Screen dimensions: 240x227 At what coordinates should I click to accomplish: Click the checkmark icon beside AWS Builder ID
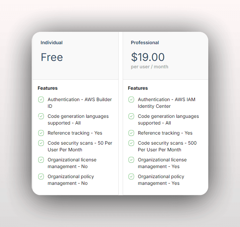pos(41,99)
